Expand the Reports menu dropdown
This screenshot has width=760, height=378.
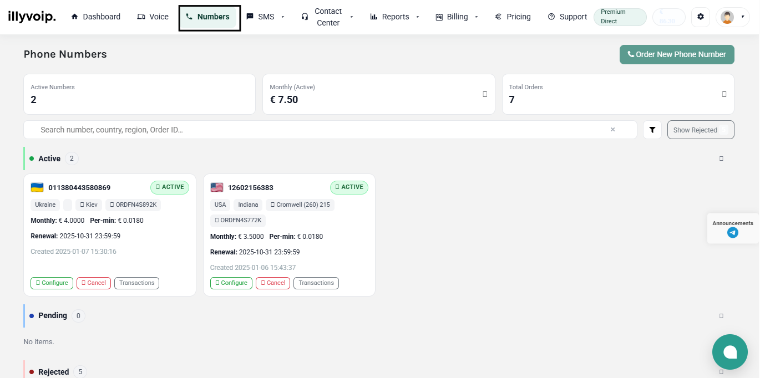(x=395, y=17)
